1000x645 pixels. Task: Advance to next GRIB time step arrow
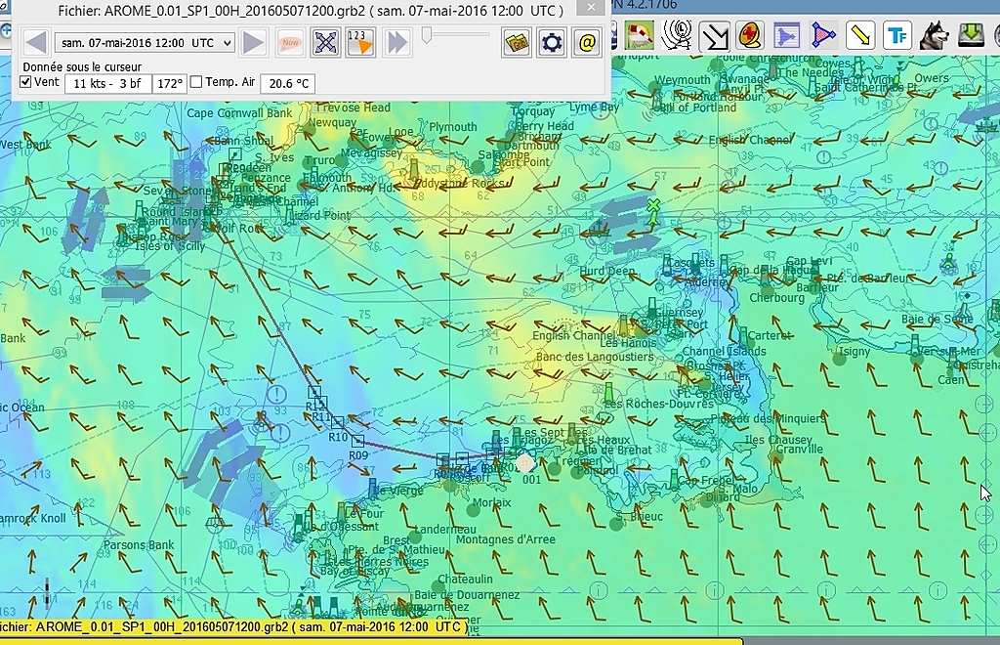(253, 43)
